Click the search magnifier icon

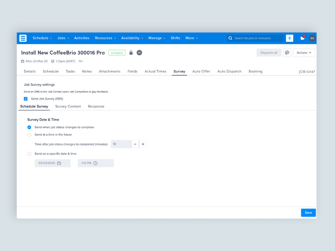point(230,38)
